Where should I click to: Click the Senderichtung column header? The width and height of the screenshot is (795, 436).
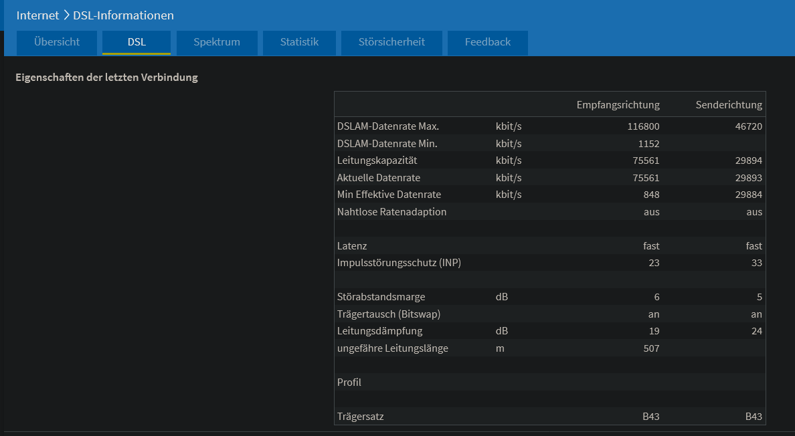coord(729,105)
